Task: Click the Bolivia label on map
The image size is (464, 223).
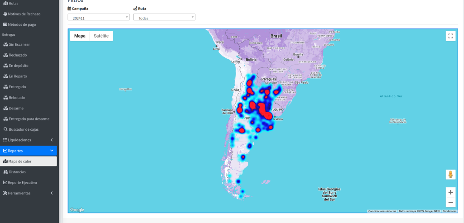Action: pos(250,60)
